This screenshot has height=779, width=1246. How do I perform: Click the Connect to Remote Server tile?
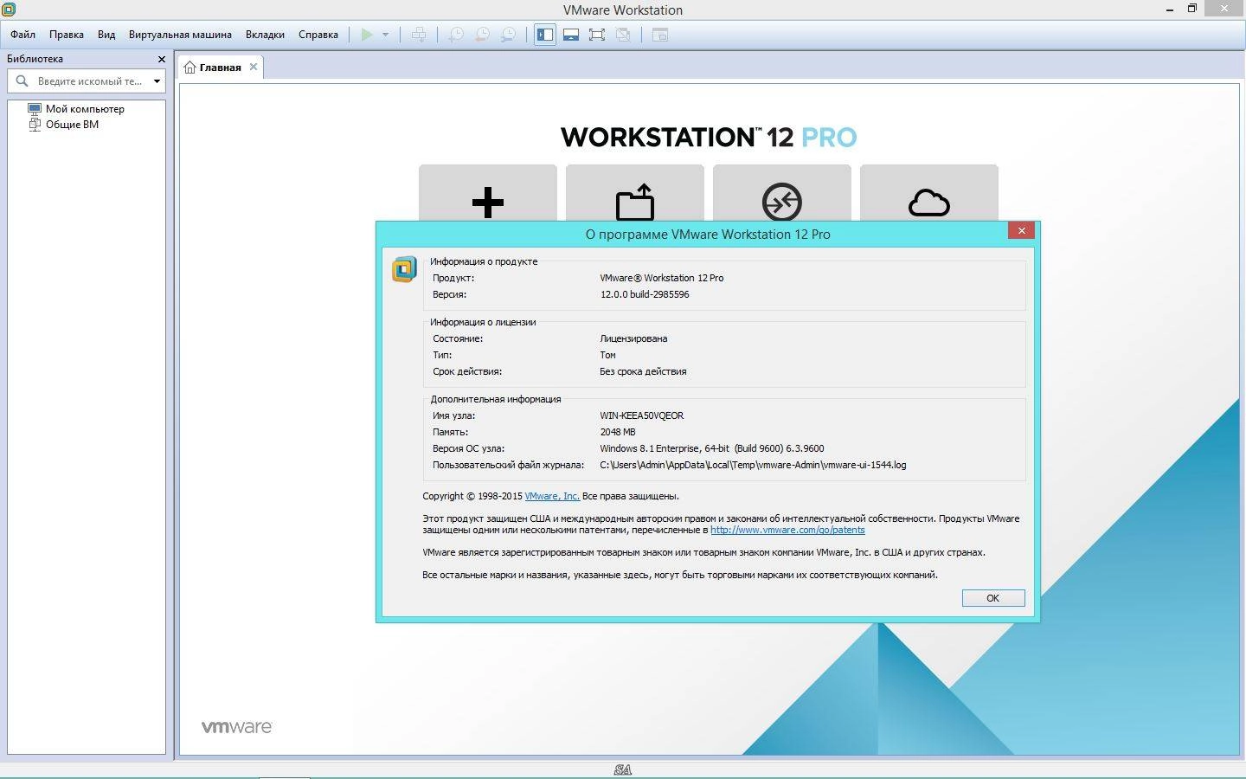pos(782,193)
